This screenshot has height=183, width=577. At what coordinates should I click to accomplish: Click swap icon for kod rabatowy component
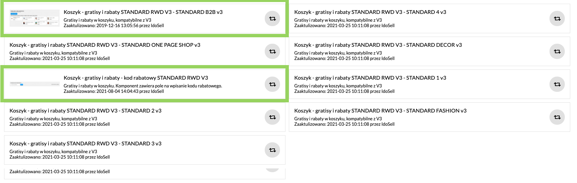click(x=272, y=84)
